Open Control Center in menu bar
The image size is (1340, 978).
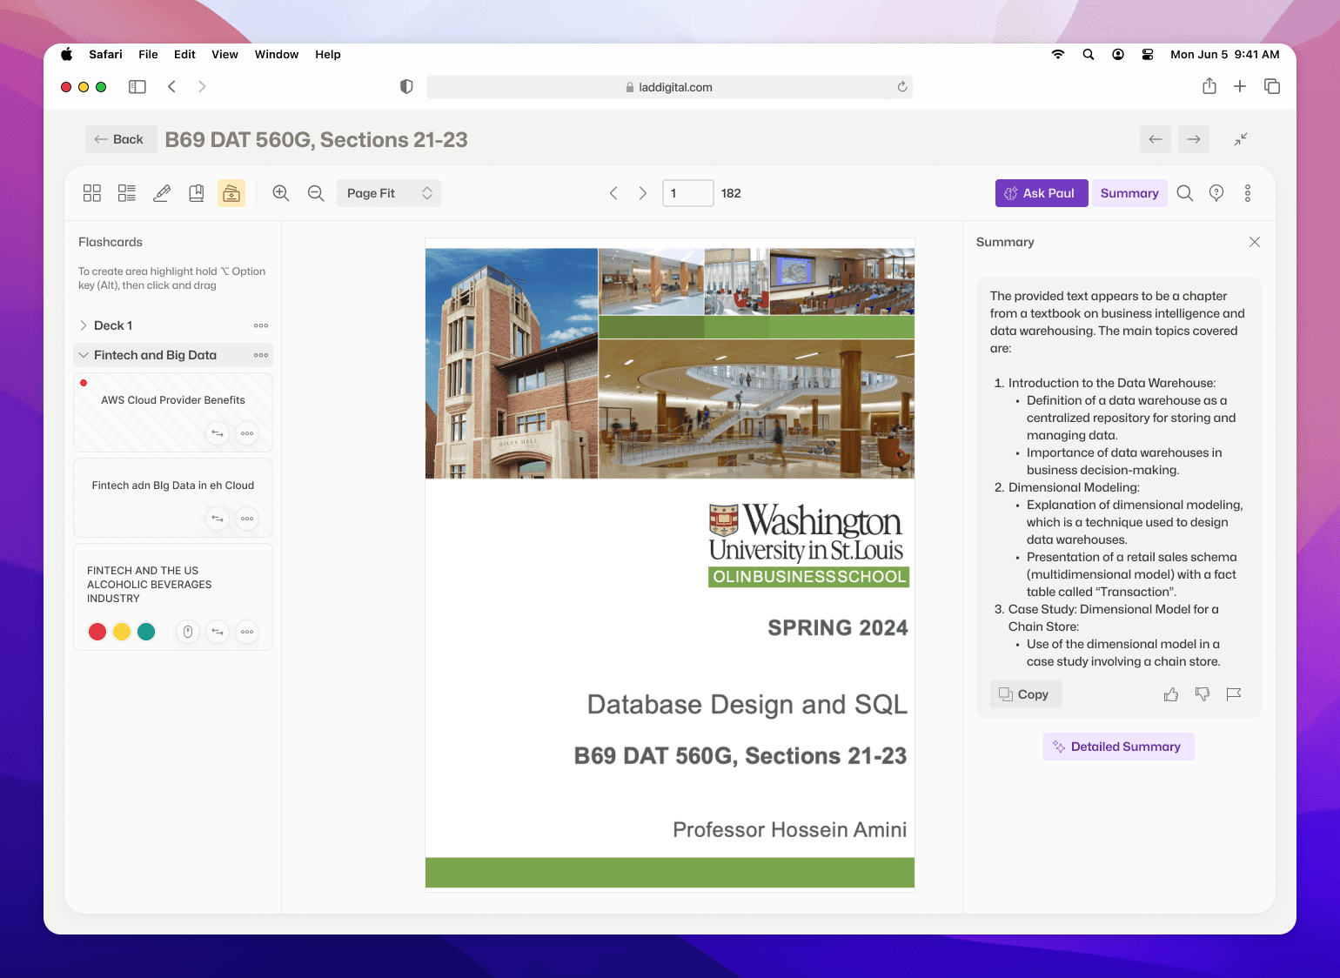(1148, 54)
